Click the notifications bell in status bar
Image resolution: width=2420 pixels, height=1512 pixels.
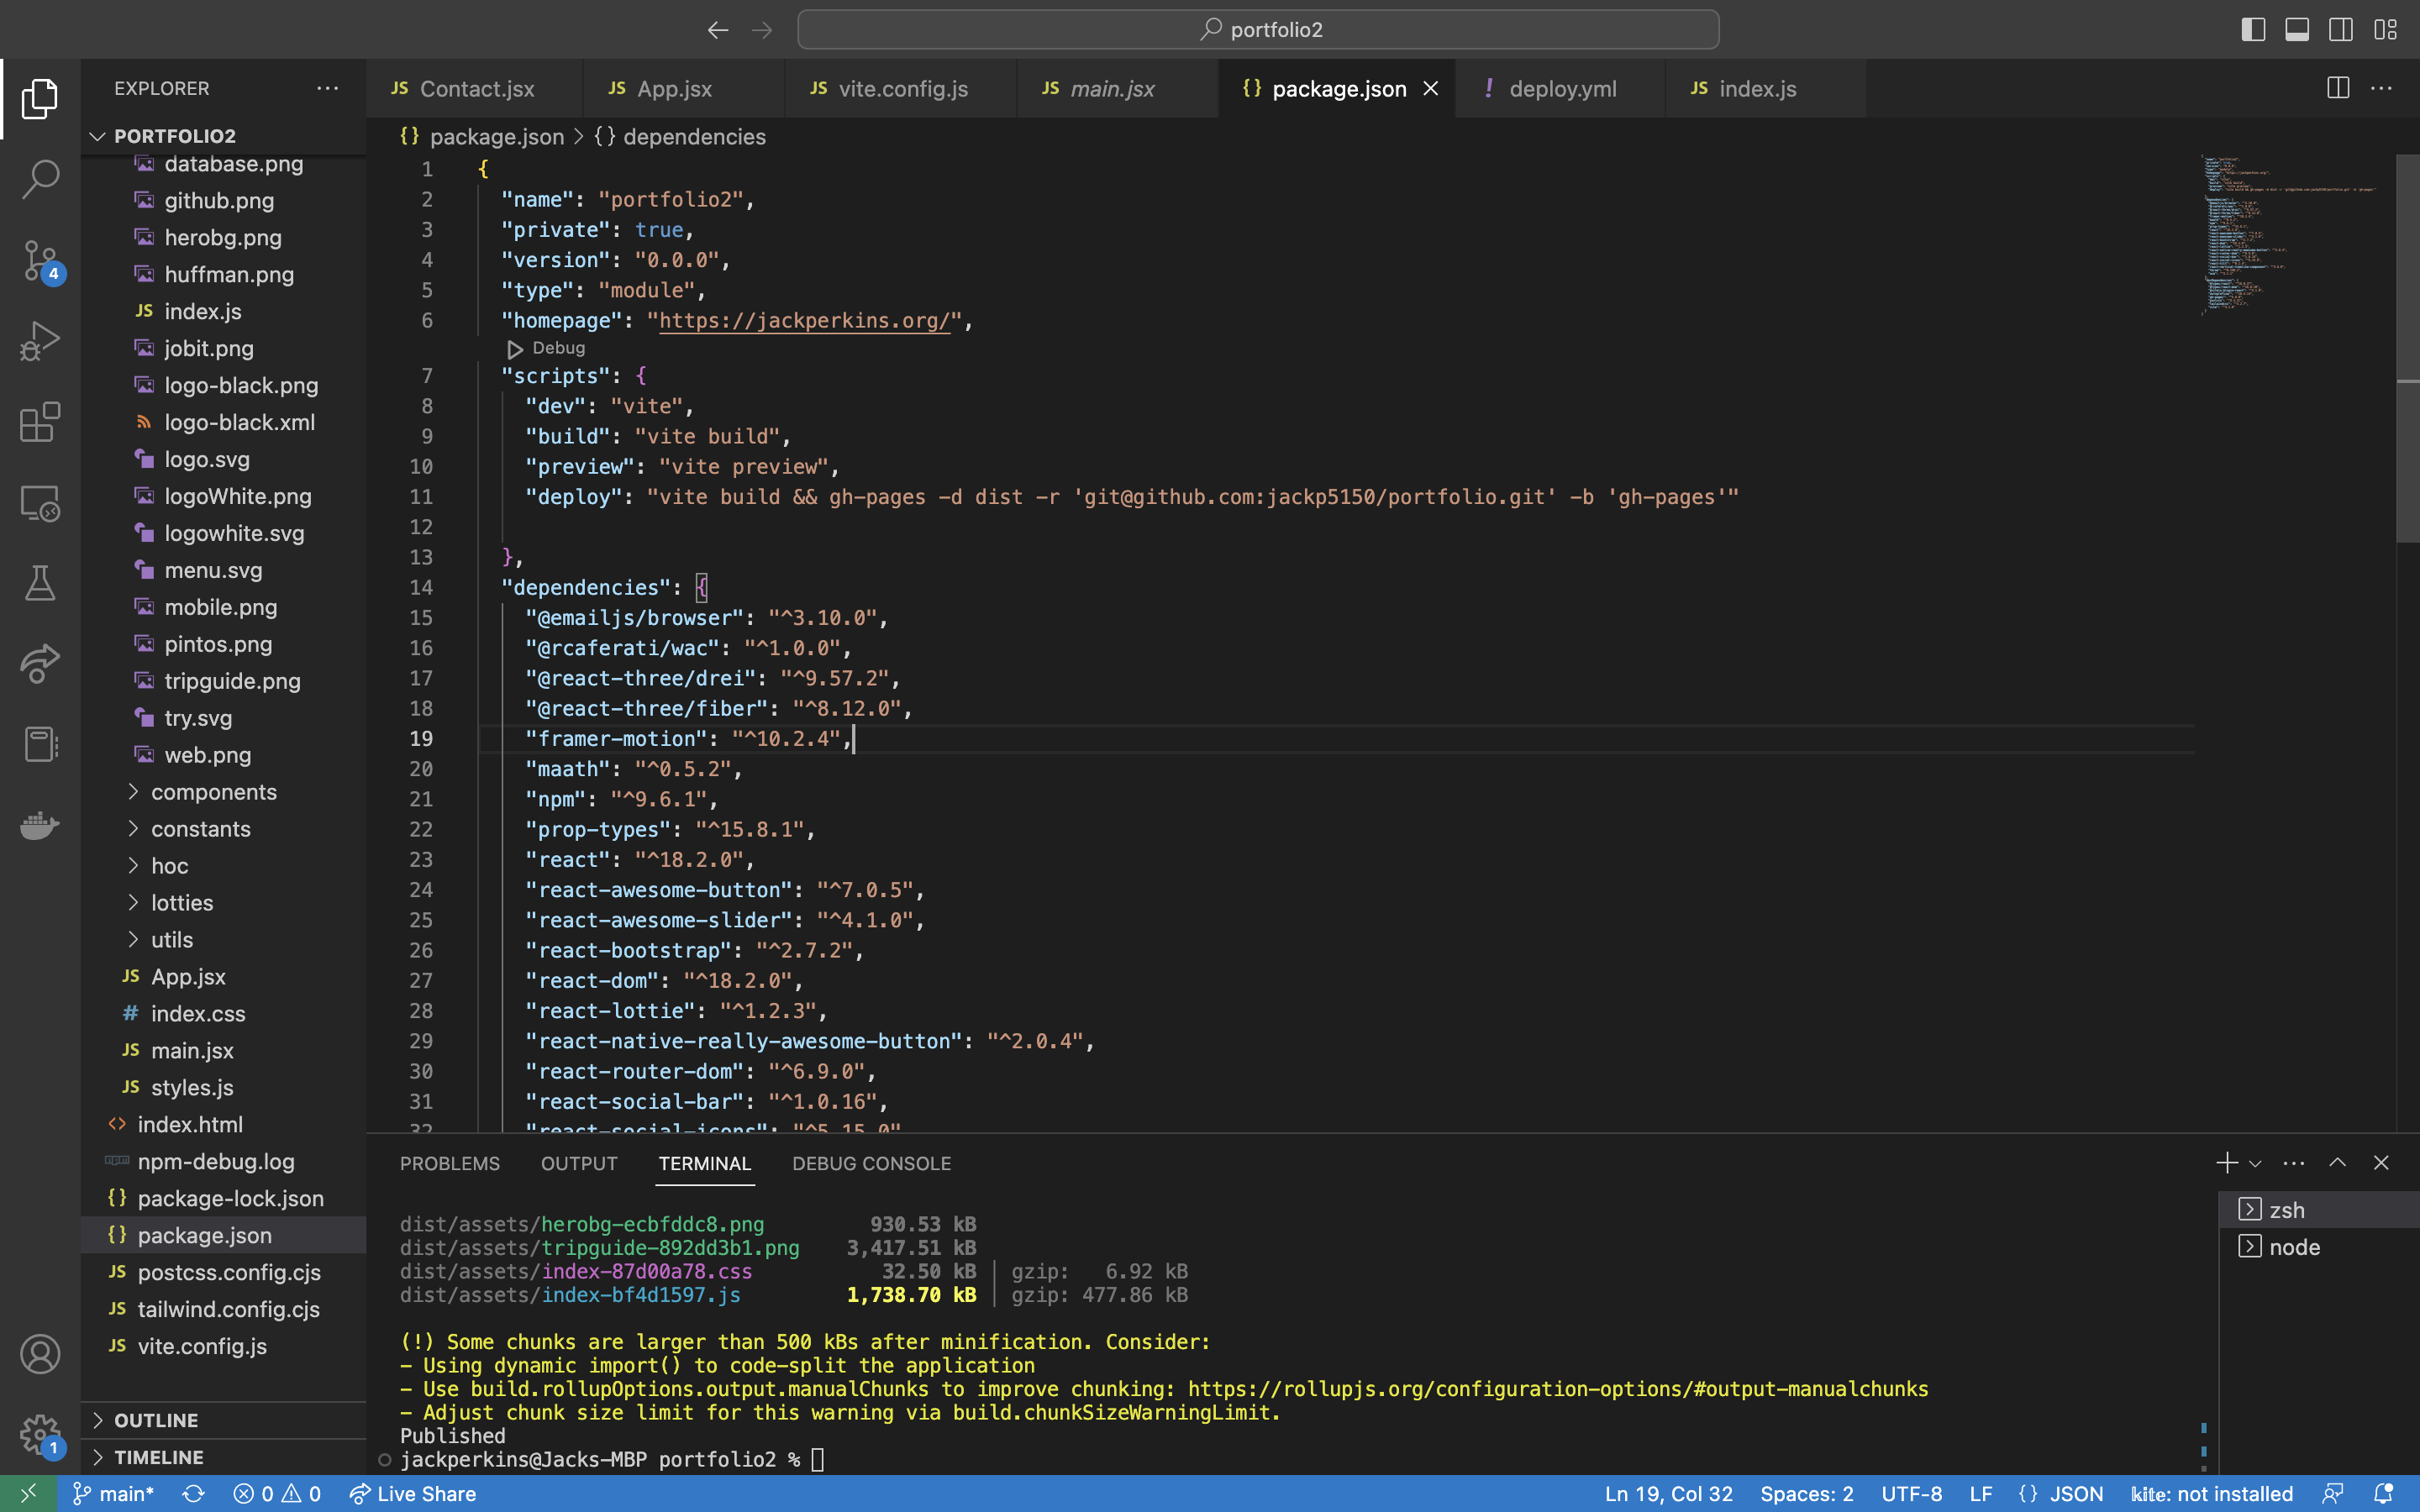point(2384,1494)
